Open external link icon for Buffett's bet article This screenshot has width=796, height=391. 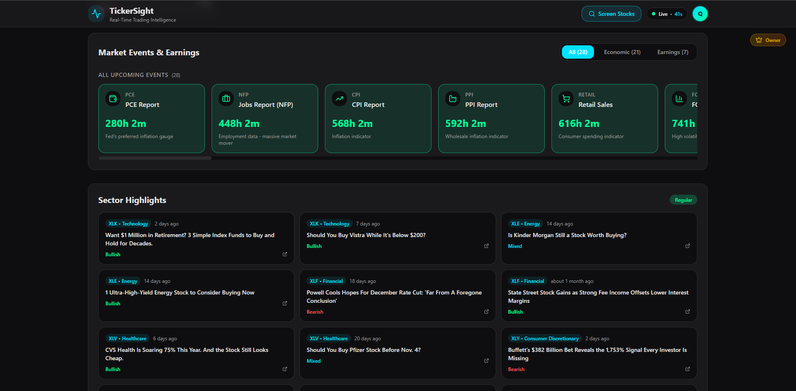coord(688,369)
